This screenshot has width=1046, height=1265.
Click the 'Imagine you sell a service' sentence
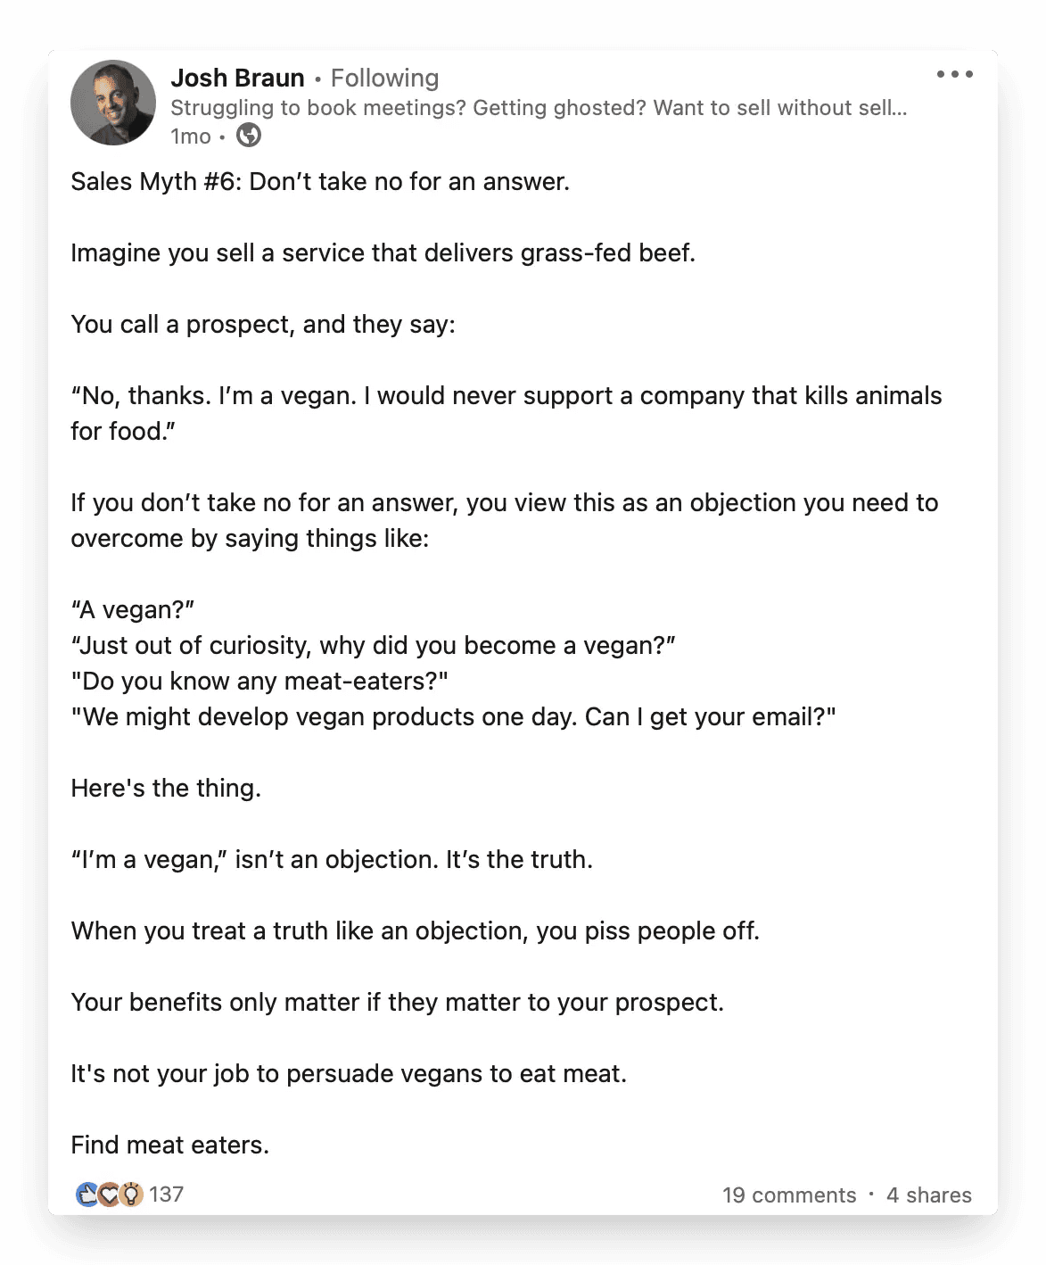coord(383,253)
